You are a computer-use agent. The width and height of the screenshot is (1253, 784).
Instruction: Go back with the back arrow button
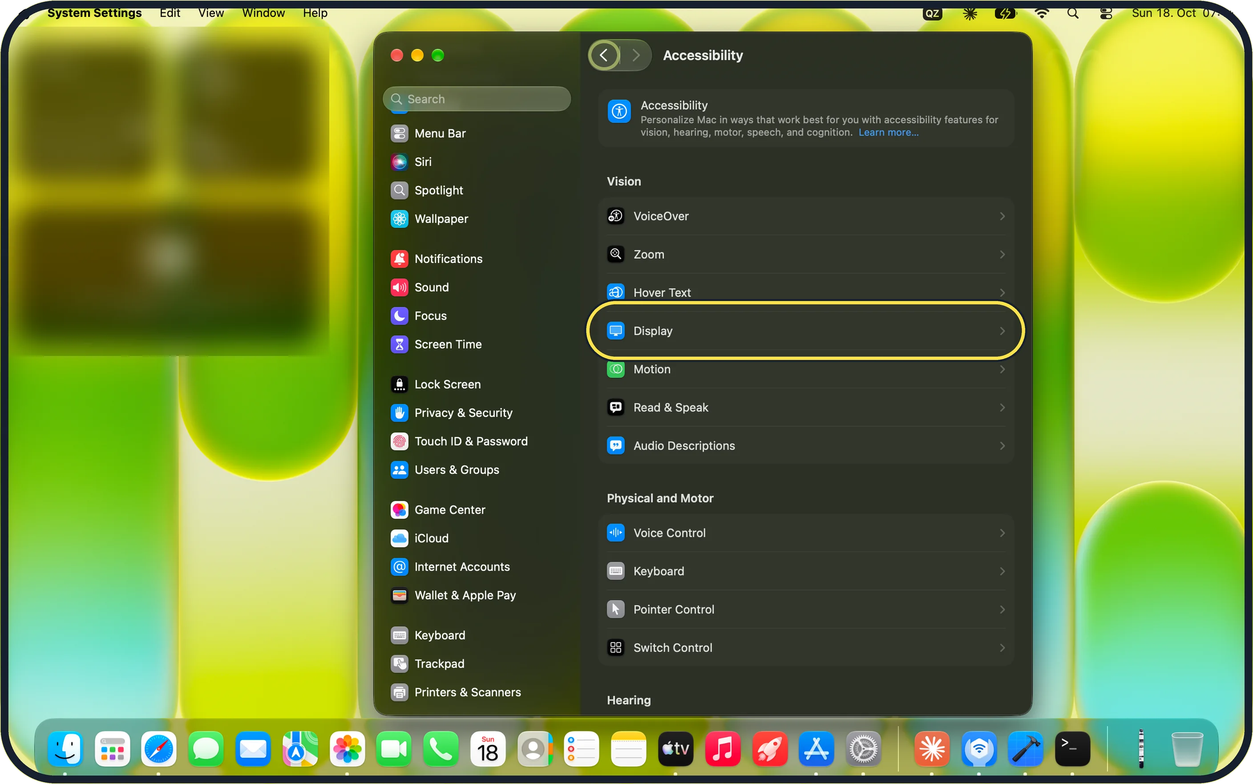604,55
